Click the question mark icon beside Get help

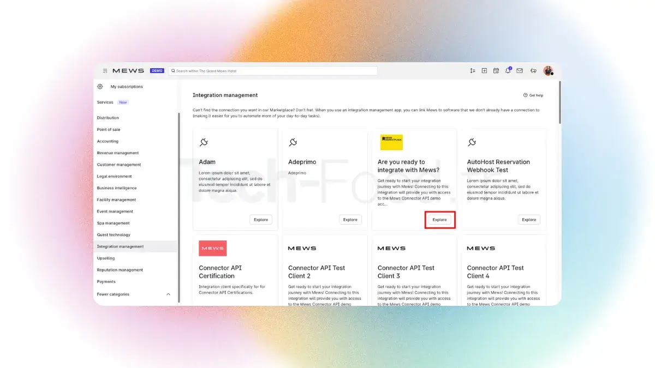tap(526, 95)
